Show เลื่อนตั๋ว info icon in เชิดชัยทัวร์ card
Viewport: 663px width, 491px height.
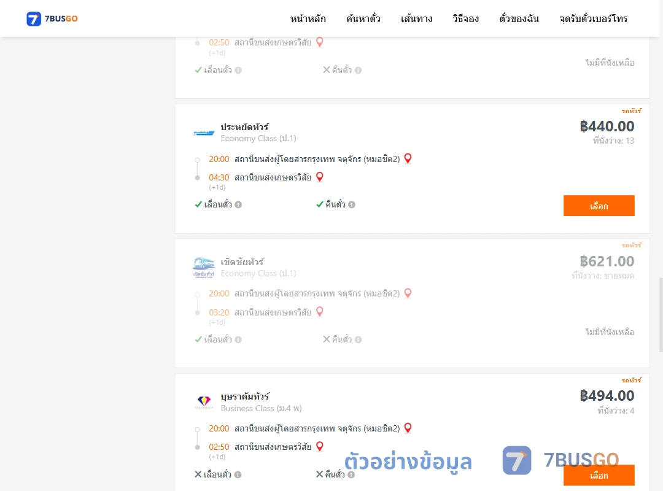(238, 339)
